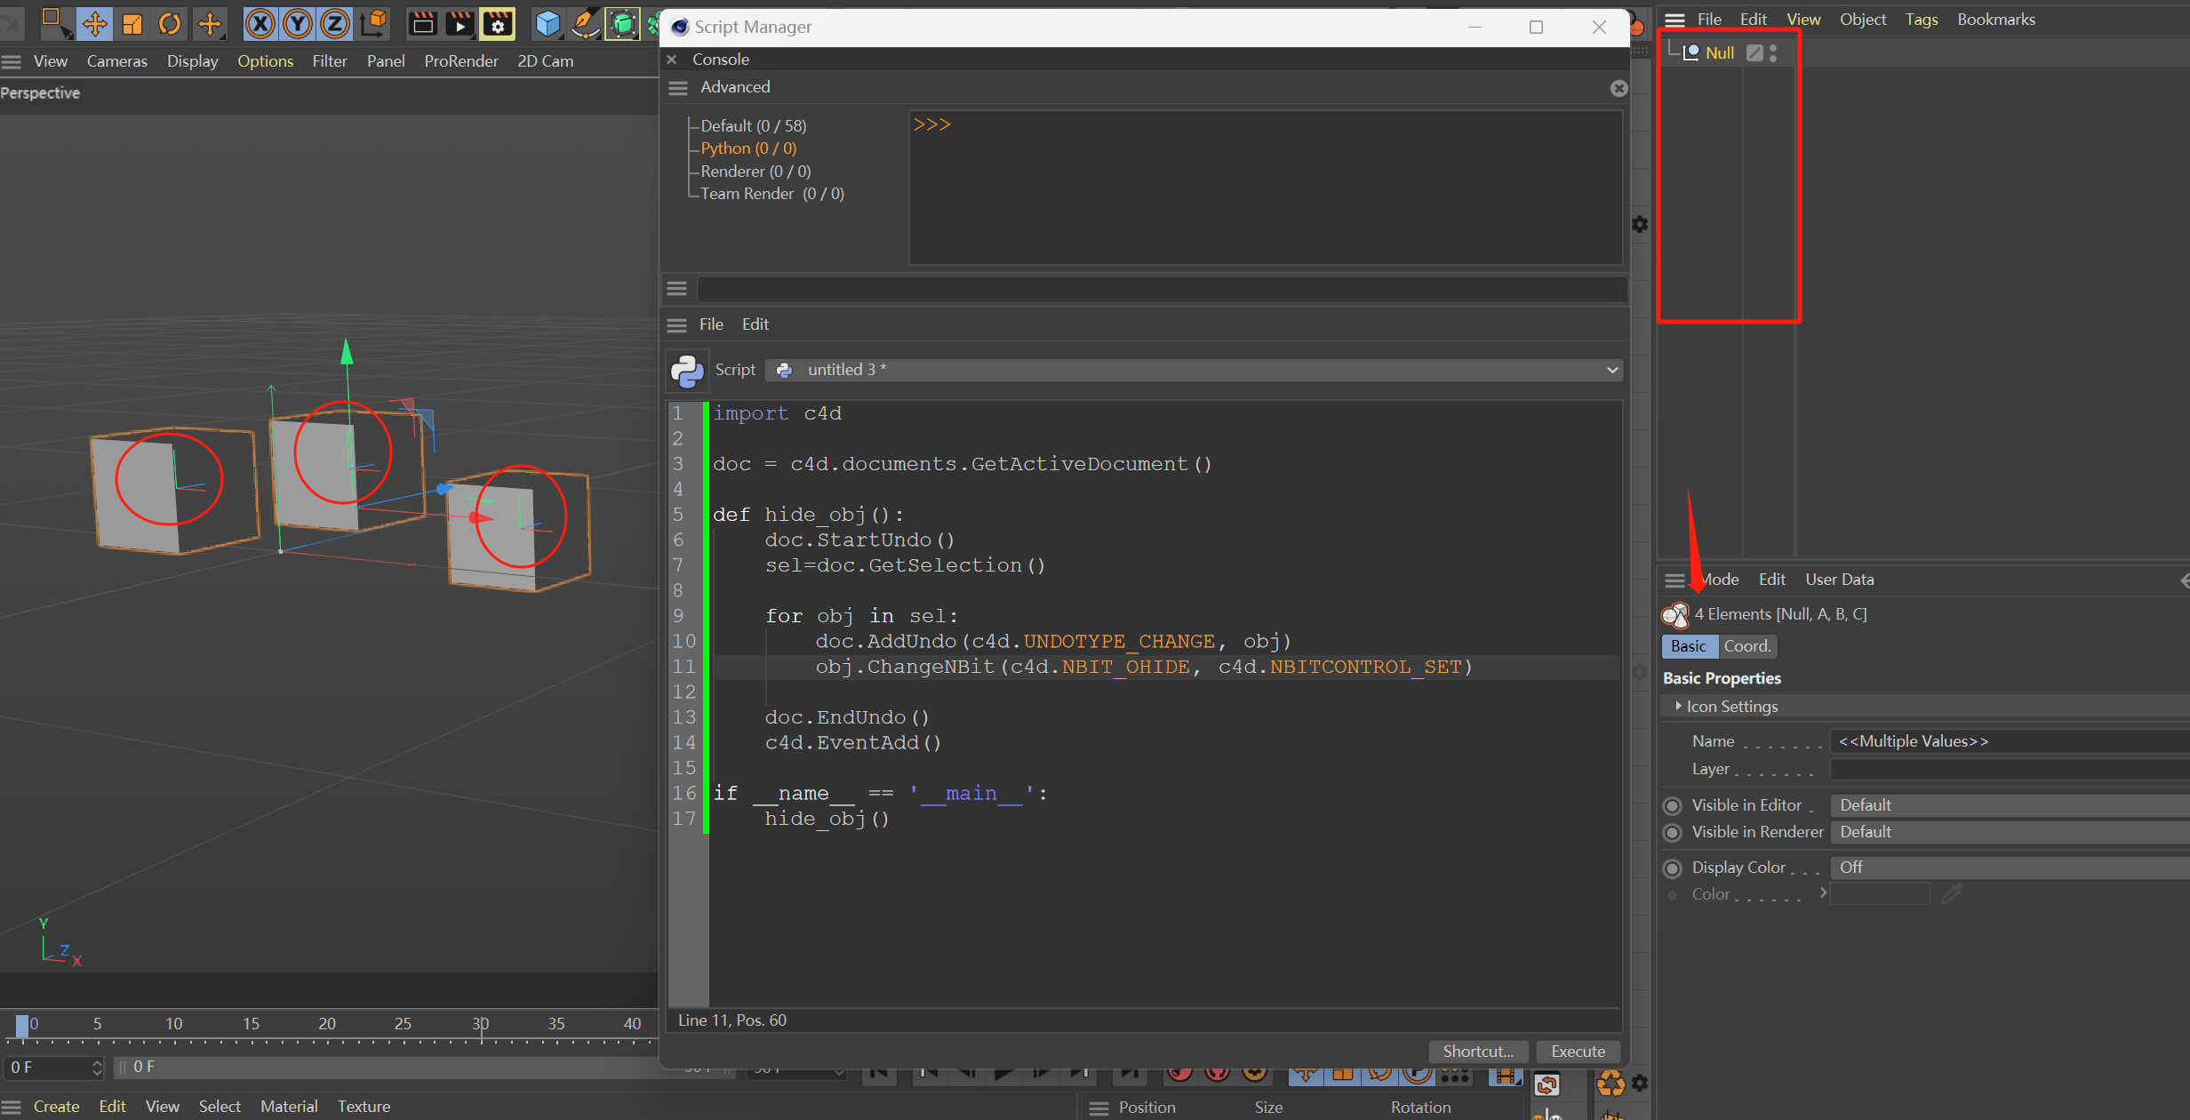Choose the Rotate tool
The height and width of the screenshot is (1120, 2190).
coord(170,23)
